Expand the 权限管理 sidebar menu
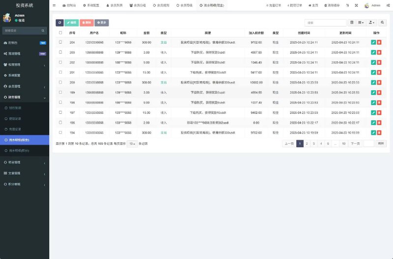 pos(25,65)
